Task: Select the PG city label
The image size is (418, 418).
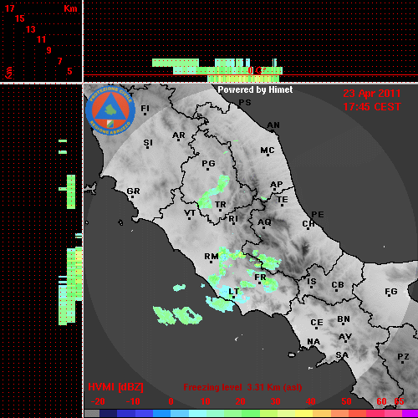Action: [208, 163]
